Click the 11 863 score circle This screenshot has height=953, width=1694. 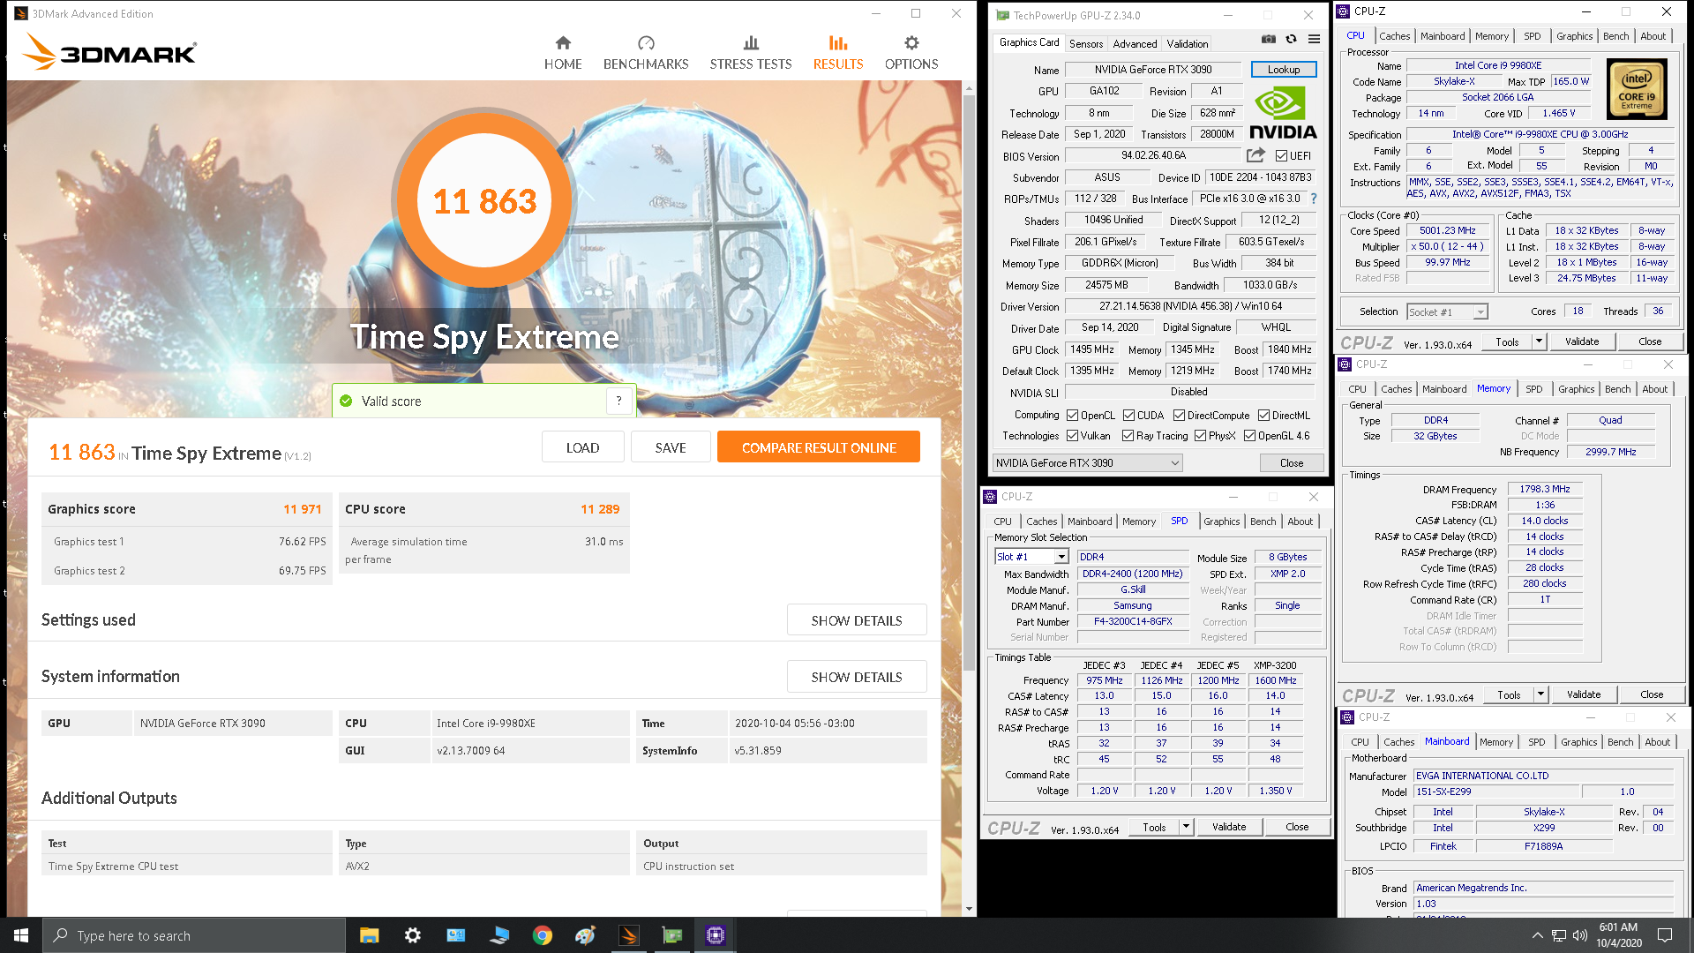(x=484, y=201)
